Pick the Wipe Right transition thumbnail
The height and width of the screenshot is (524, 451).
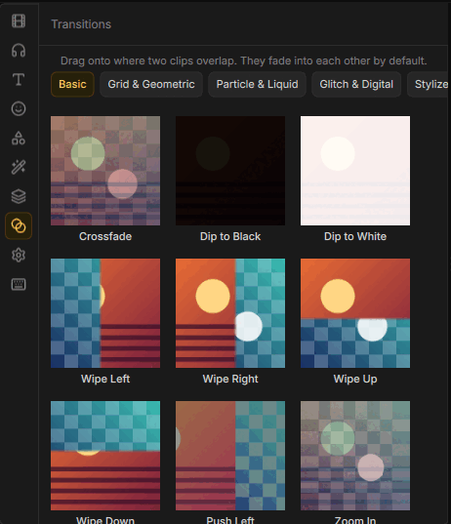click(x=230, y=313)
